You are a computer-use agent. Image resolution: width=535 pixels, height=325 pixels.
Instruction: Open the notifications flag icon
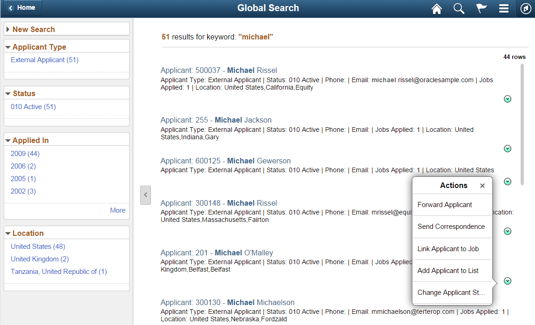[x=481, y=8]
